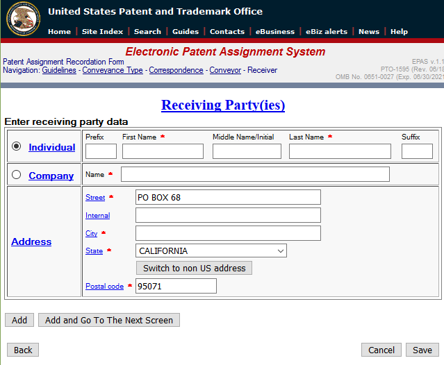
Task: Focus the Street field containing PO BOX 68
Action: tap(228, 197)
